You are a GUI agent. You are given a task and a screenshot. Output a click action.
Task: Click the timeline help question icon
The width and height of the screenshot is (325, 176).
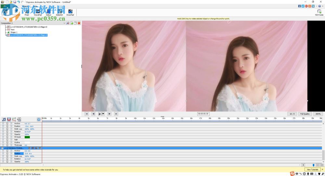click(x=39, y=119)
